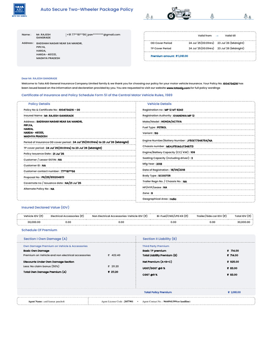The height and width of the screenshot is (363, 272).
Task: Select Registration Authority KHANDWA MP 12
Action: coord(168,116)
